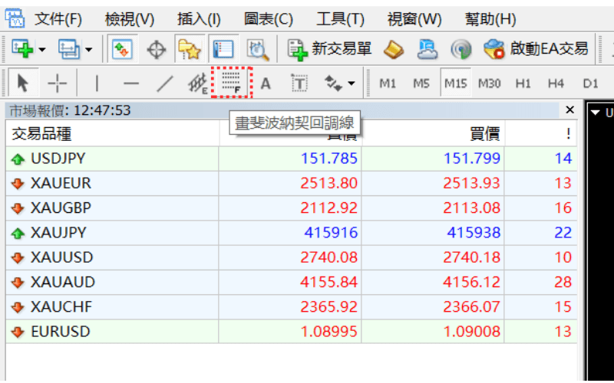This screenshot has width=614, height=383.
Task: Open the Strategy Tester magnifier icon
Action: point(257,50)
